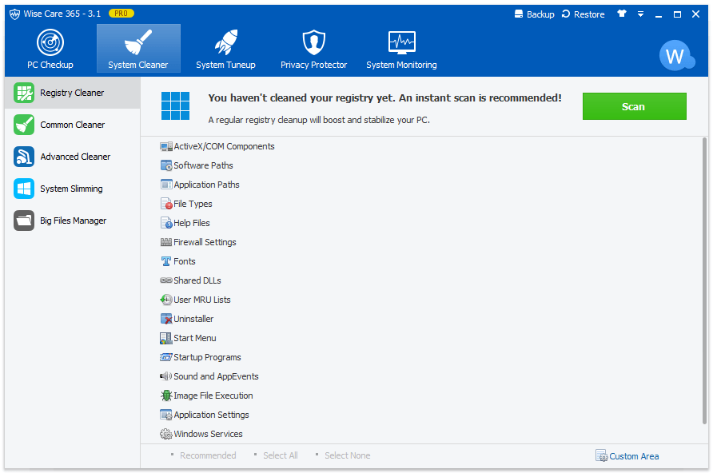Click the Recommended selection link

pos(208,455)
